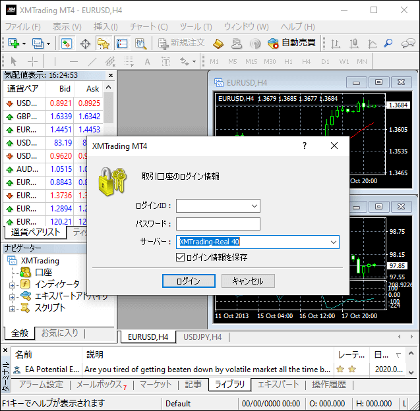Toggle Terminal window icon

122,43
